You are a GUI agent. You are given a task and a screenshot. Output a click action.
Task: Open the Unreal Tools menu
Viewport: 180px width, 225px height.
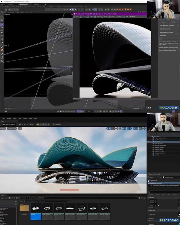click(x=15, y=118)
